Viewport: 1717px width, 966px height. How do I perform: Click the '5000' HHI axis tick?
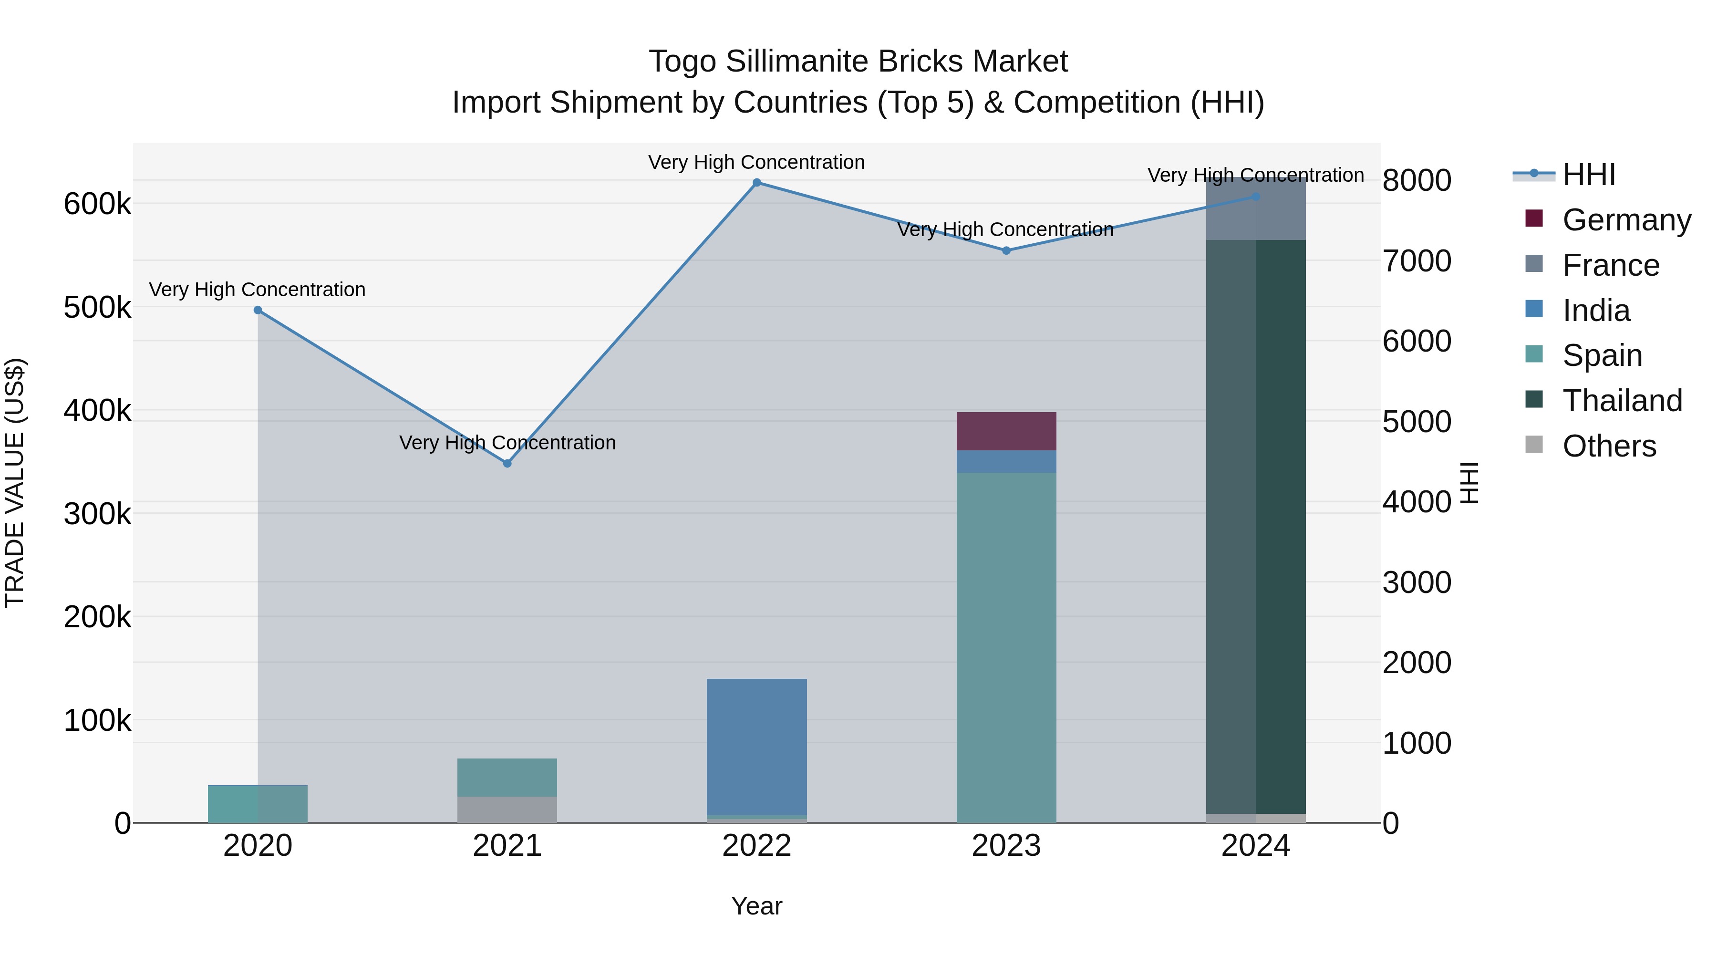(x=1417, y=421)
